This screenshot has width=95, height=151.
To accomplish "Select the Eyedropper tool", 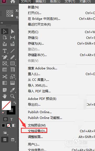I will (13, 90).
